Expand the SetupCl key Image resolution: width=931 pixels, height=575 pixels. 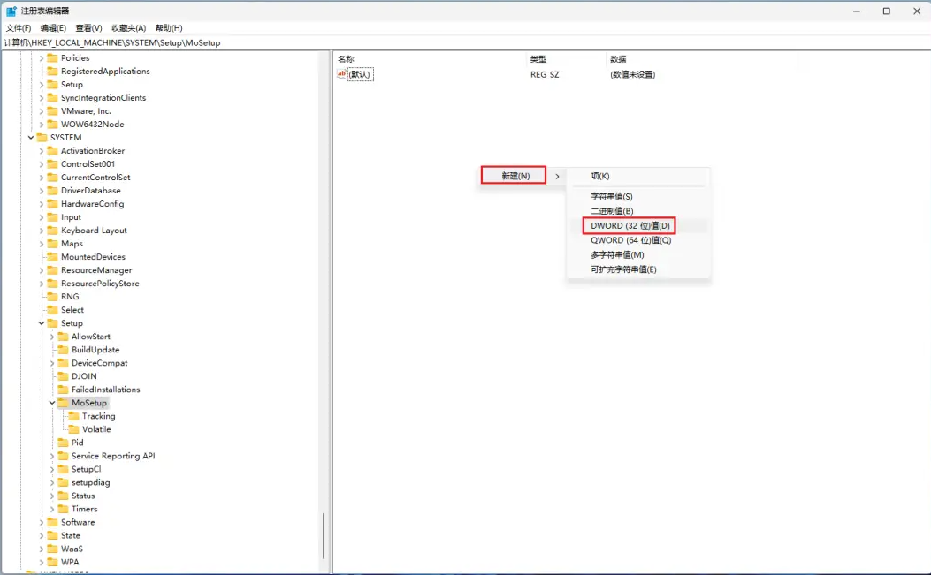52,469
